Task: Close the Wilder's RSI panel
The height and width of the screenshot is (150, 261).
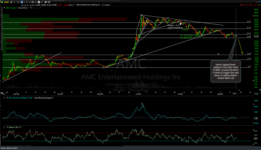Action: 4,127
